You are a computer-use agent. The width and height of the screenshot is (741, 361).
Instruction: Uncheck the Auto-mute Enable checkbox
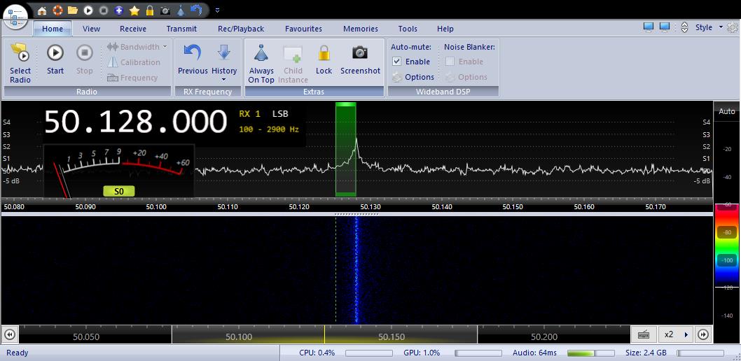click(397, 62)
